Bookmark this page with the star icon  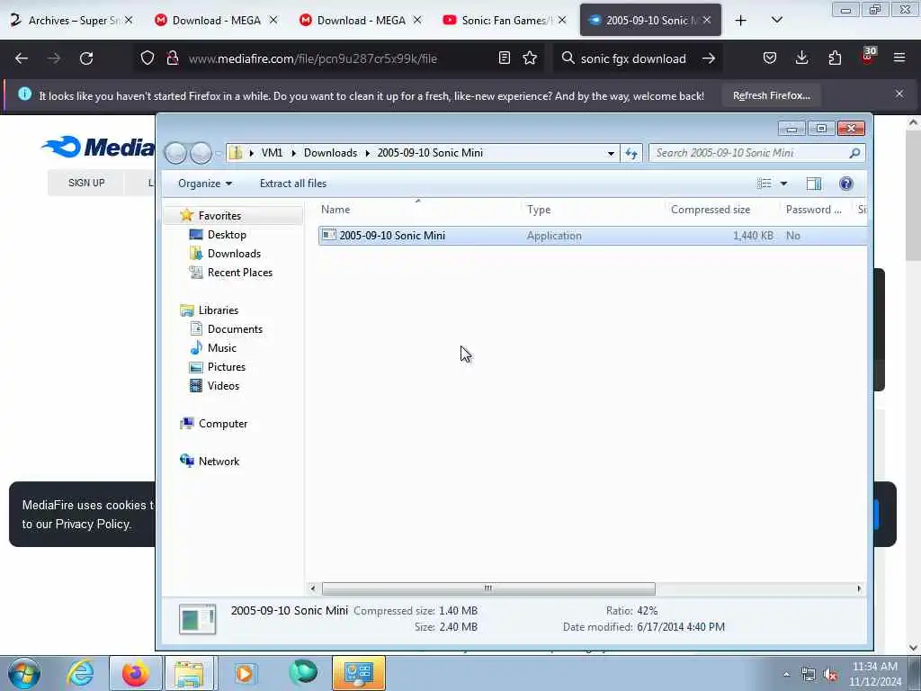(530, 58)
